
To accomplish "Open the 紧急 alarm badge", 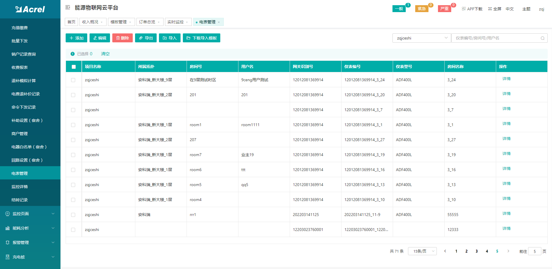I will [422, 9].
